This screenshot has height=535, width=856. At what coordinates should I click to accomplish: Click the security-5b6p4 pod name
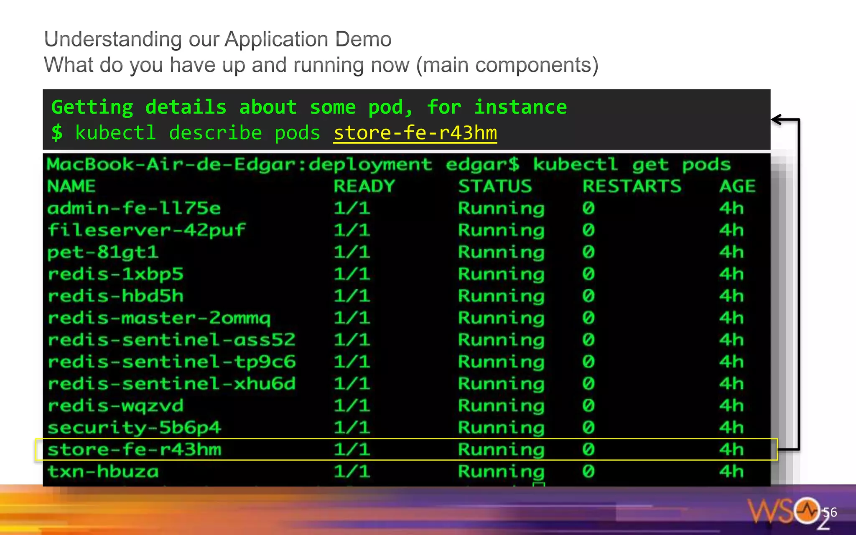click(x=134, y=428)
